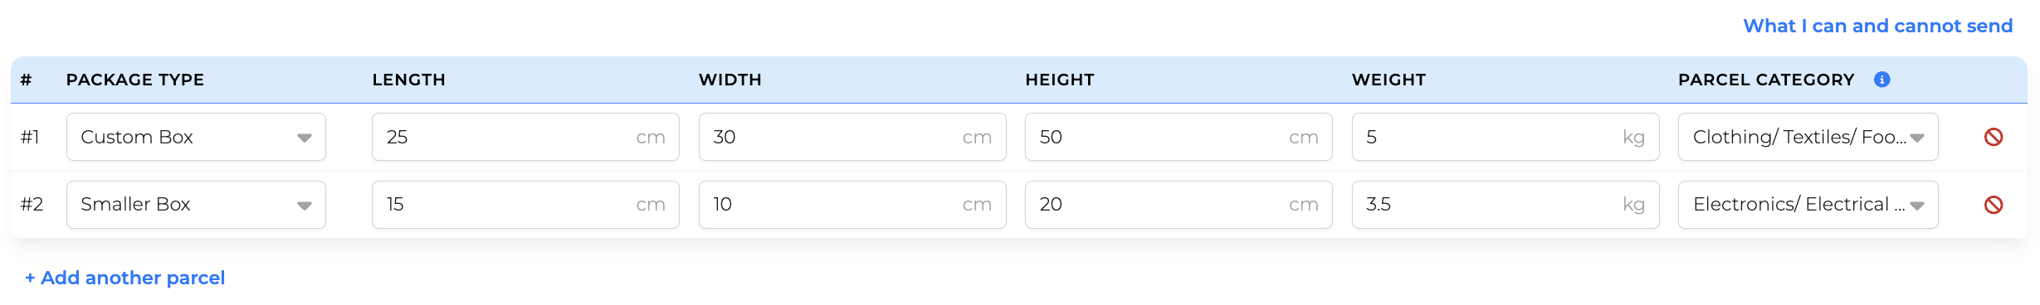
Task: Focus the width field showing 10
Action: pyautogui.click(x=852, y=205)
